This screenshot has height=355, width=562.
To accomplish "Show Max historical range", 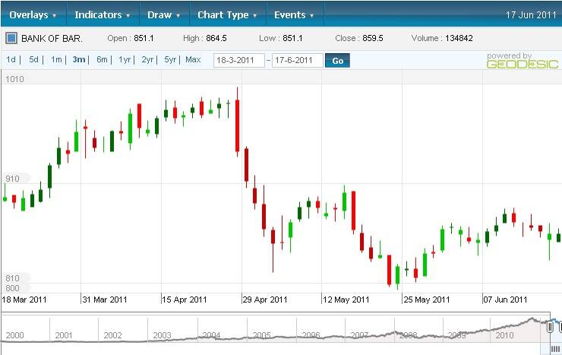I will click(193, 59).
